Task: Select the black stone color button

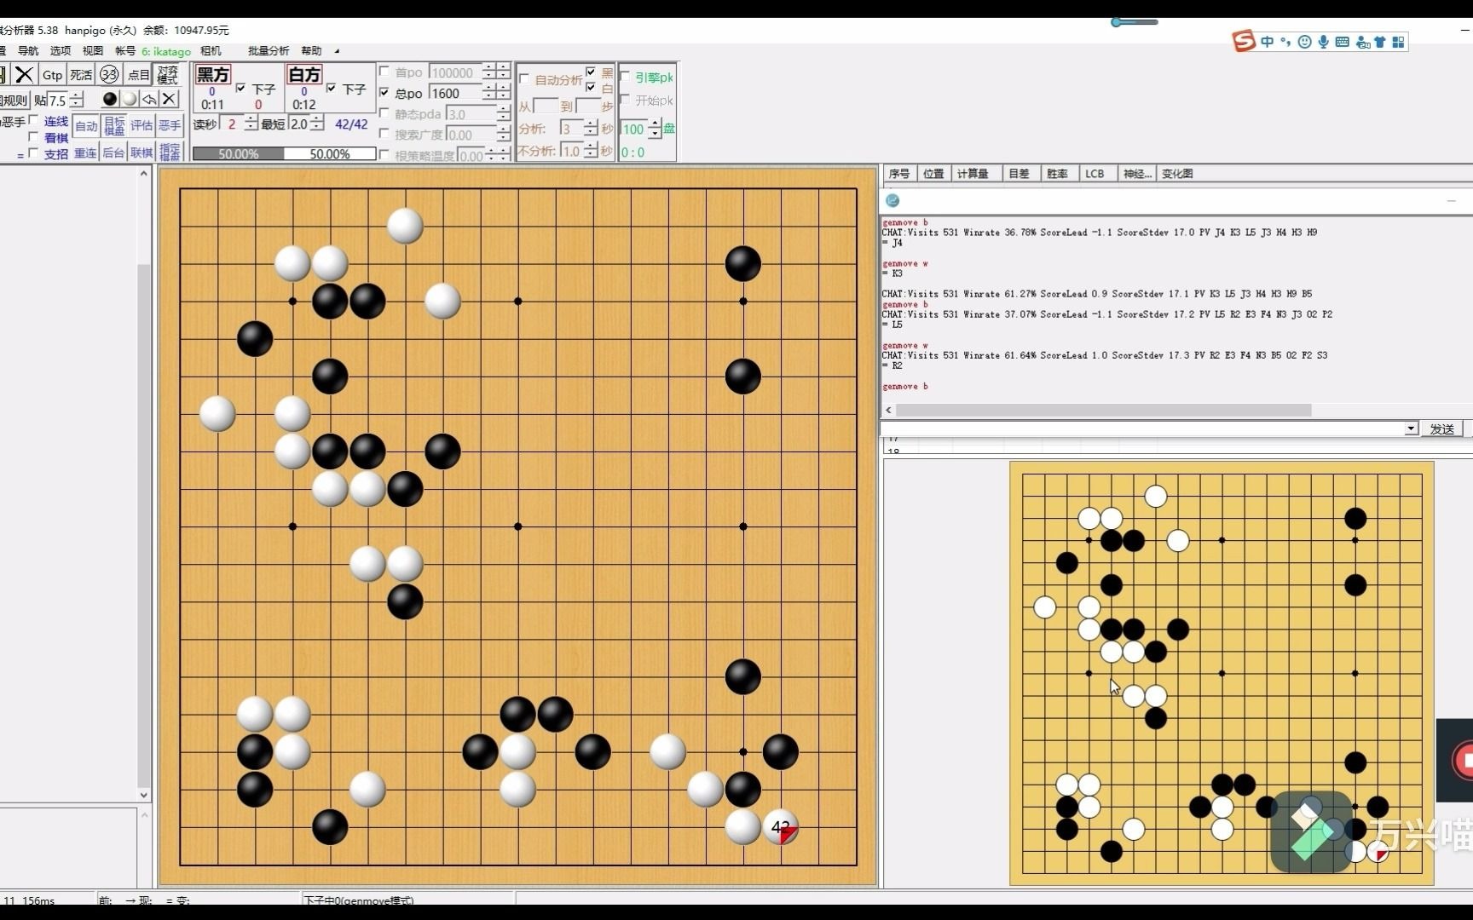Action: point(111,100)
